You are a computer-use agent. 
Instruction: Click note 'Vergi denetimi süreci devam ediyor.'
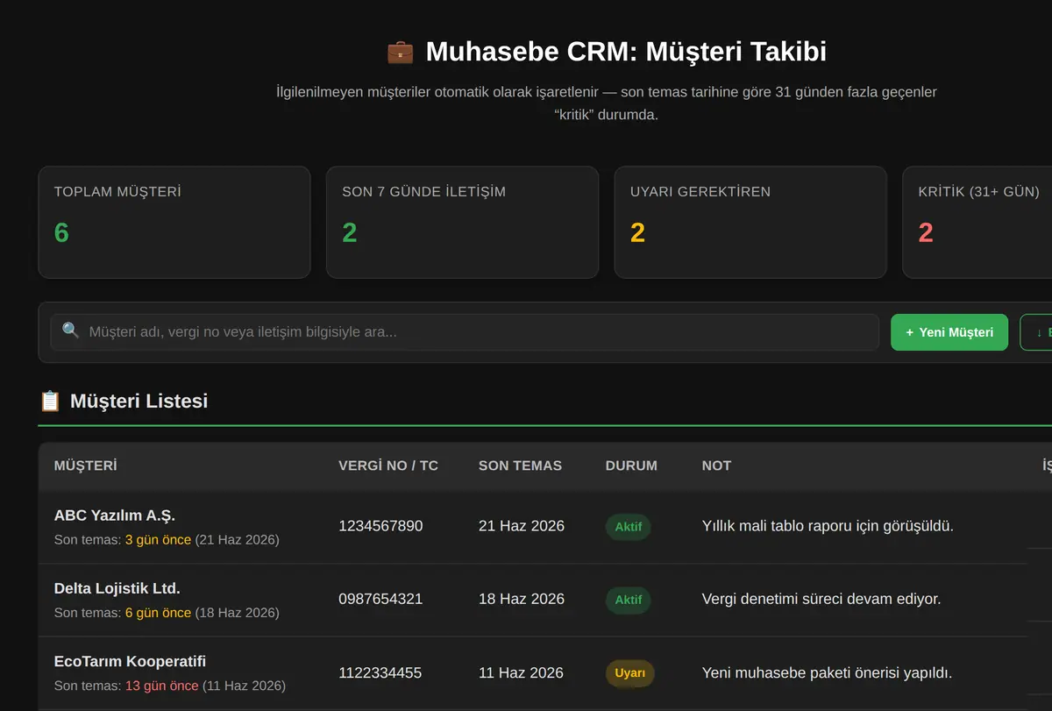point(821,599)
